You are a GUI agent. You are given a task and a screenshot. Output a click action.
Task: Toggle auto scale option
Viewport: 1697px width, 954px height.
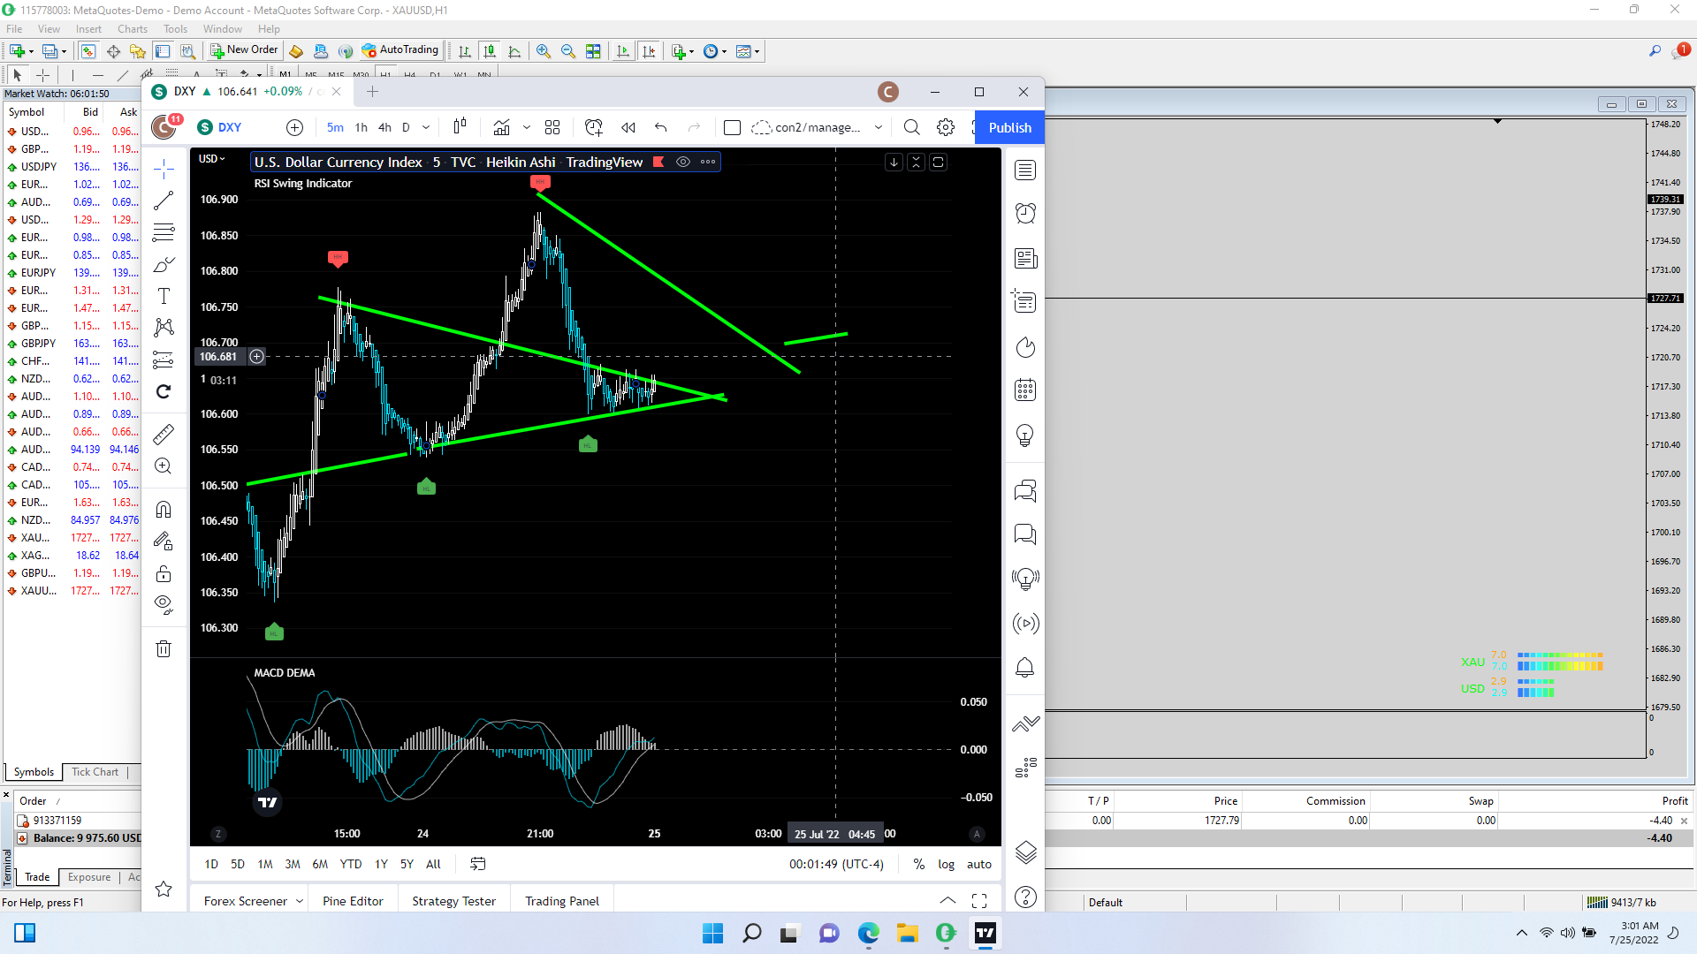click(x=978, y=864)
